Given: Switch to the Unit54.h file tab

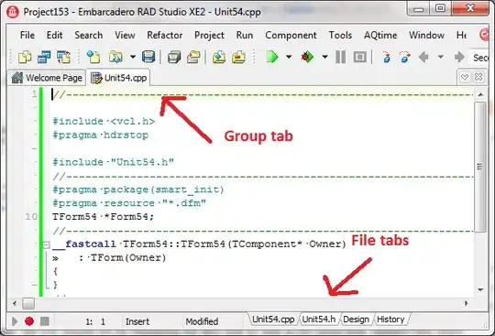Looking at the screenshot, I should click(x=318, y=320).
